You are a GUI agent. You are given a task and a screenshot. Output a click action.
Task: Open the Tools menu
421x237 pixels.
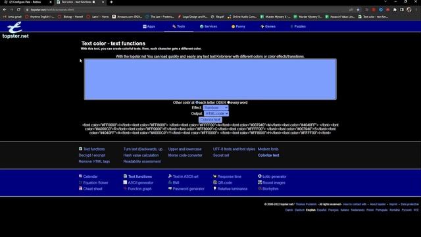[x=178, y=26]
